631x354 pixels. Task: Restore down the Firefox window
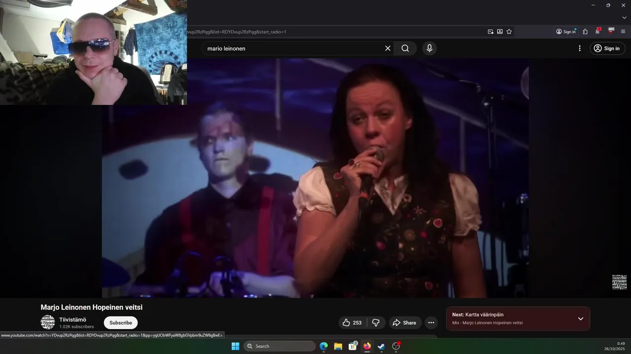(608, 5)
